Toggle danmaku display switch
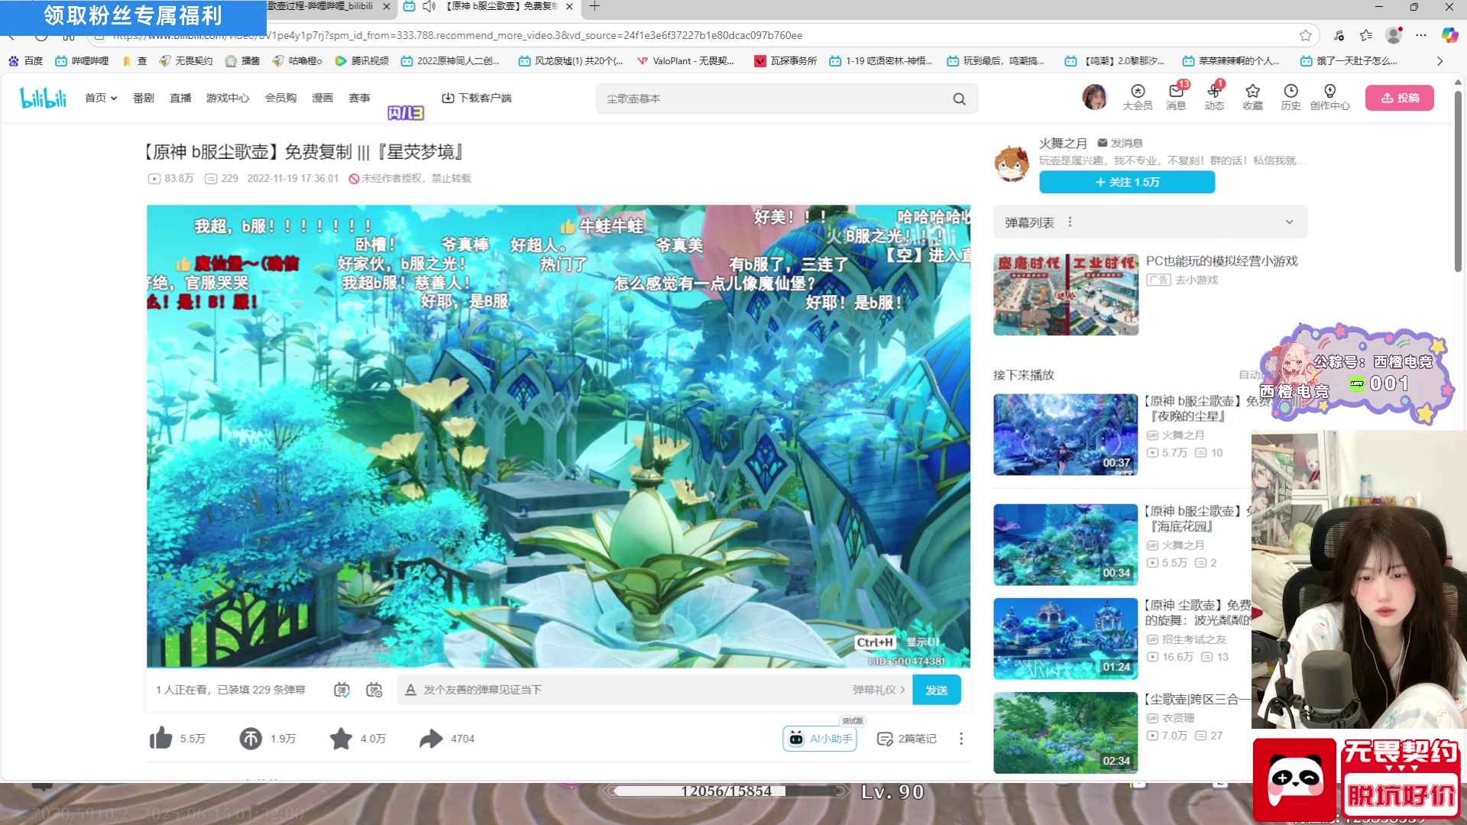Screen dimensions: 1467x825 point(342,690)
